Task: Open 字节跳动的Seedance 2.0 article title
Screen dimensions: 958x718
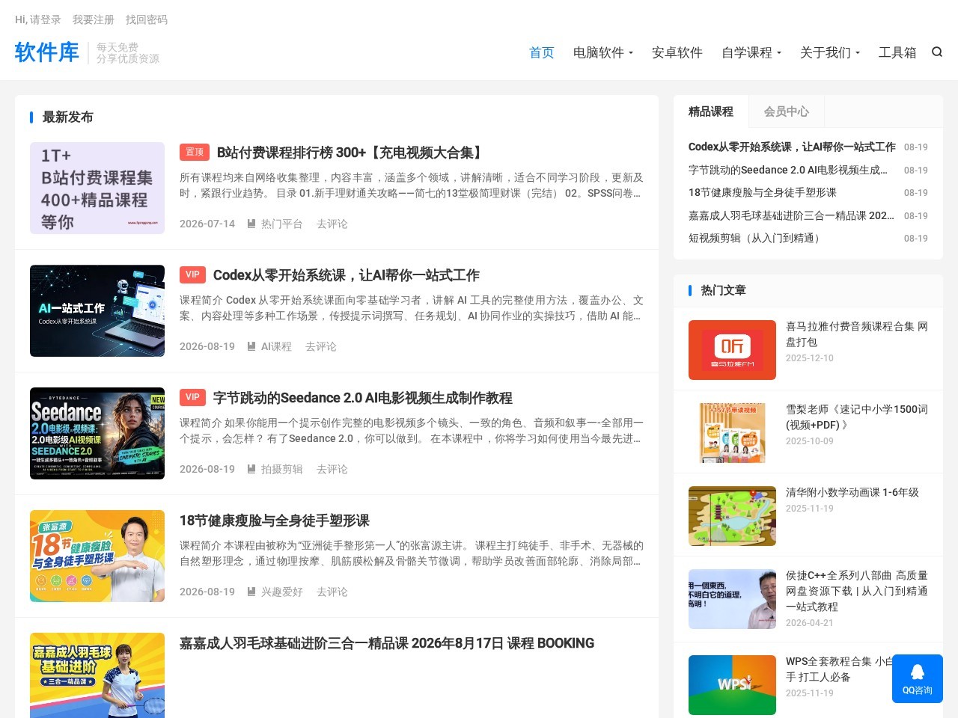Action: (x=363, y=398)
